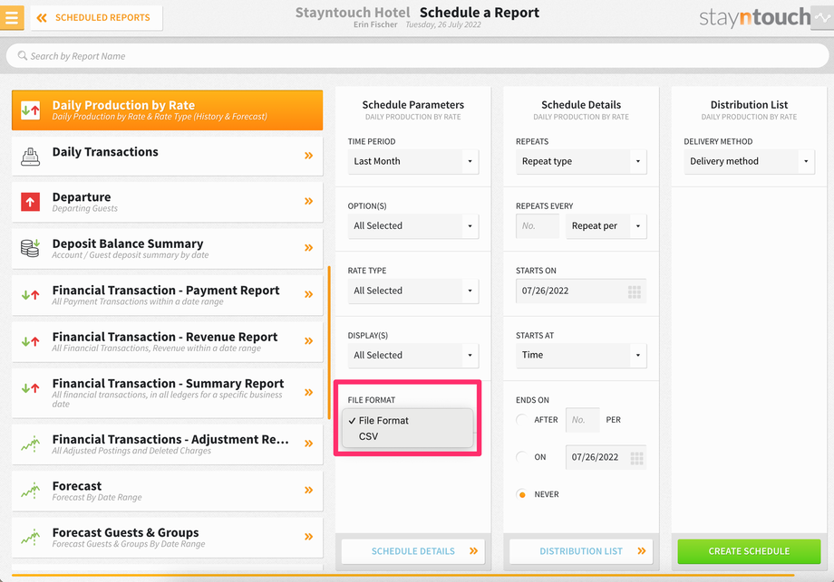The height and width of the screenshot is (582, 834).
Task: Click the Financial Transaction - Summary Report title
Action: [x=168, y=384]
